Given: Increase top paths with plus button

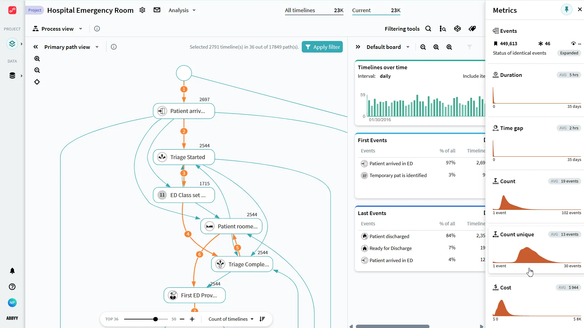Looking at the screenshot, I should tap(192, 319).
